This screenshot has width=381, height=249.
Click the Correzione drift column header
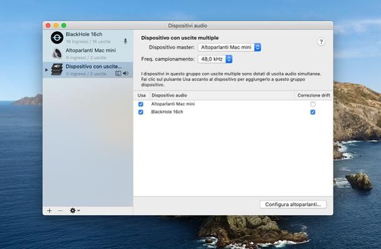pos(314,95)
